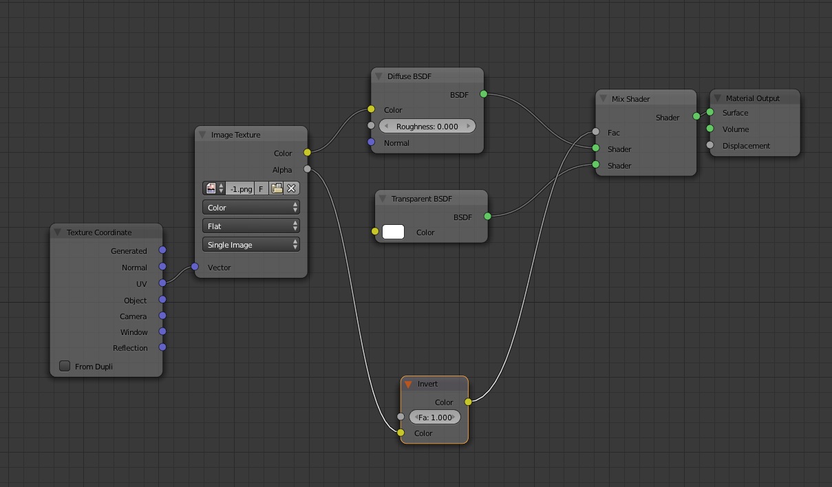Collapse the Texture Coordinate node
This screenshot has width=832, height=487.
tap(58, 232)
